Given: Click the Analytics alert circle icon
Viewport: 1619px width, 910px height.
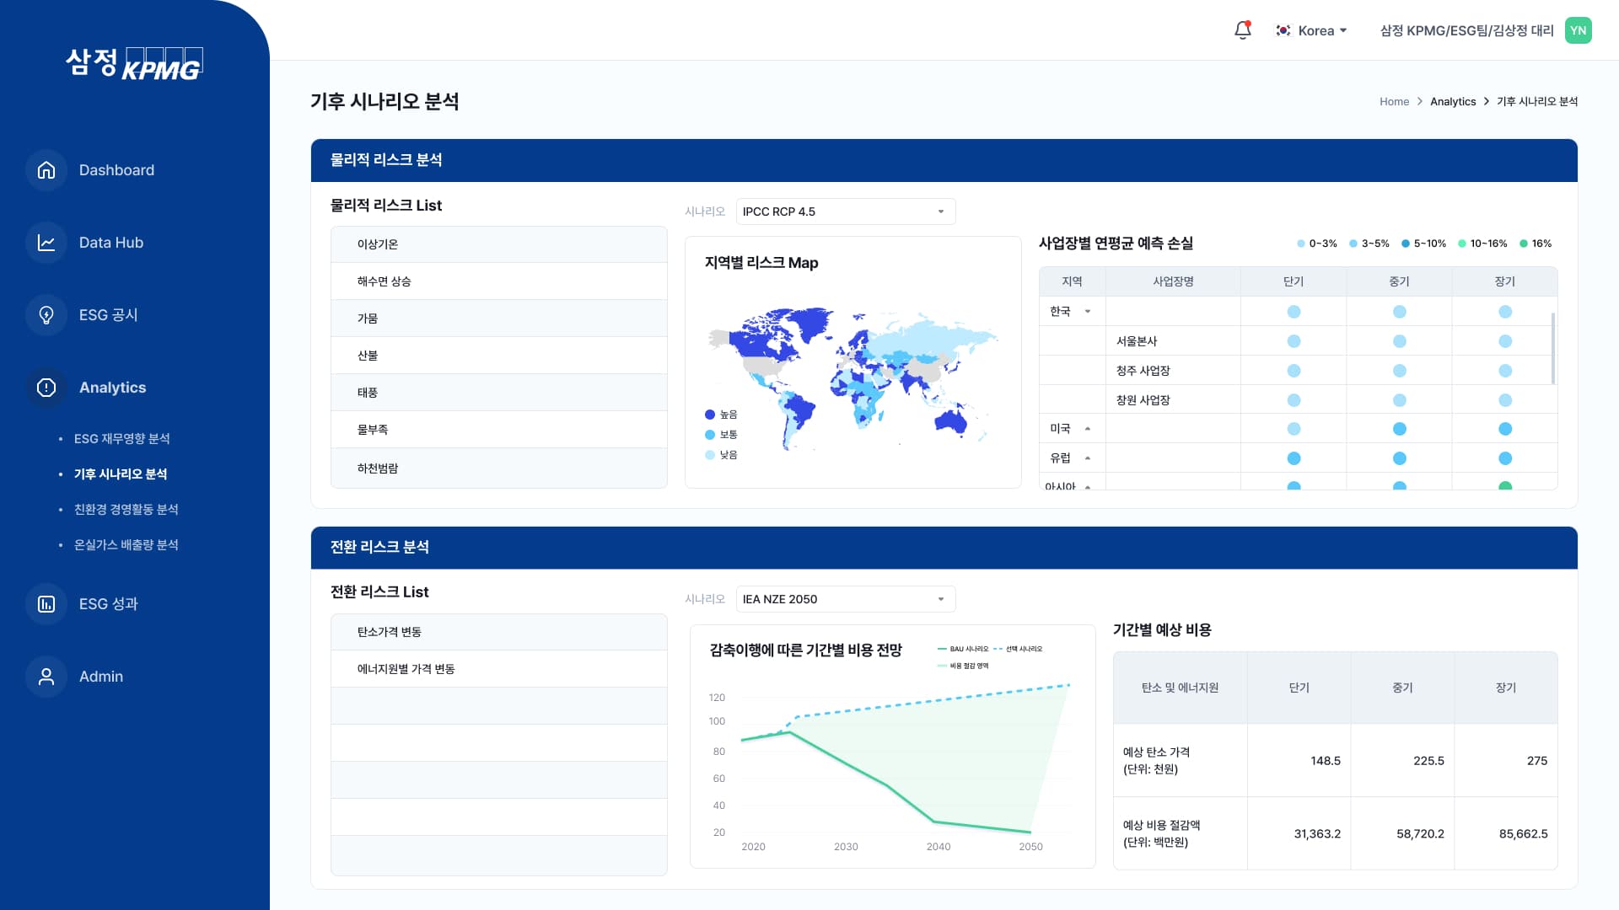Looking at the screenshot, I should 46,388.
